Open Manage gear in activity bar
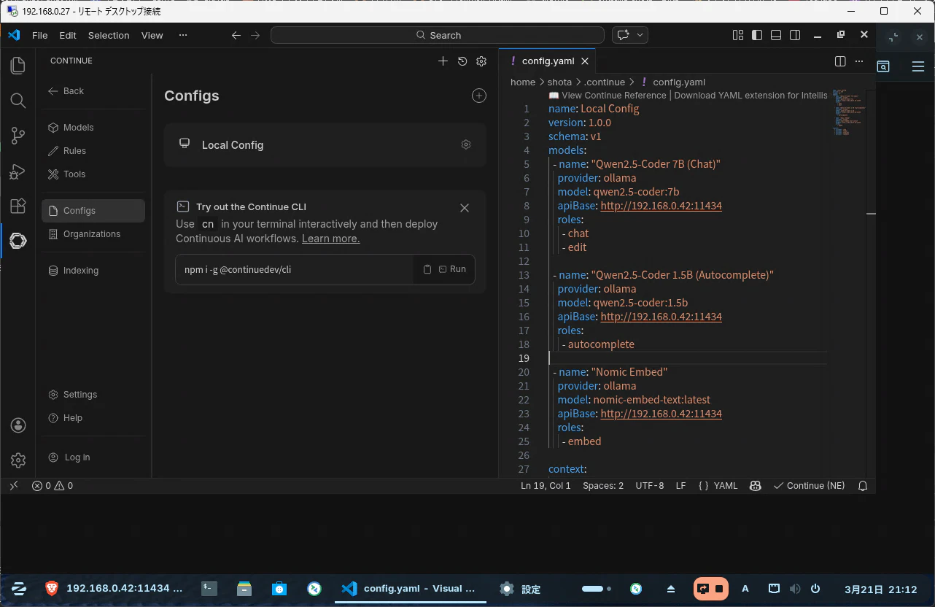This screenshot has height=607, width=935. tap(18, 460)
